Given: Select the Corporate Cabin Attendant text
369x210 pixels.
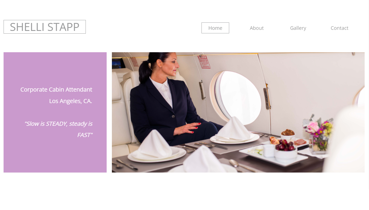Looking at the screenshot, I should pos(56,89).
